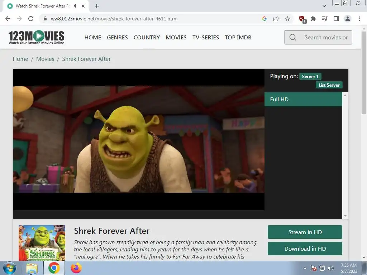Click the Chrome taskbar icon

[x=54, y=268]
